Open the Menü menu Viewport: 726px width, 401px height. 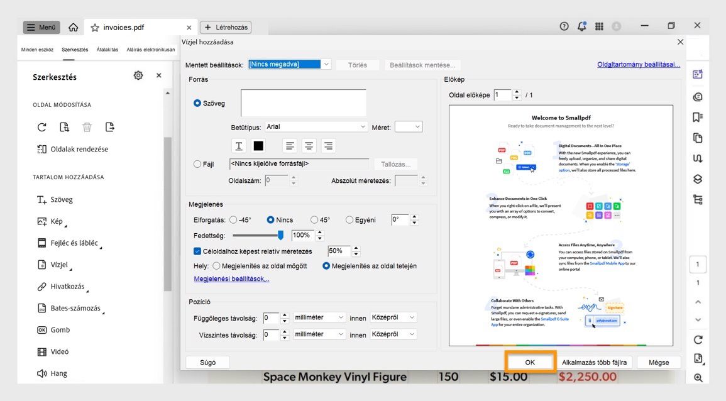tap(41, 26)
